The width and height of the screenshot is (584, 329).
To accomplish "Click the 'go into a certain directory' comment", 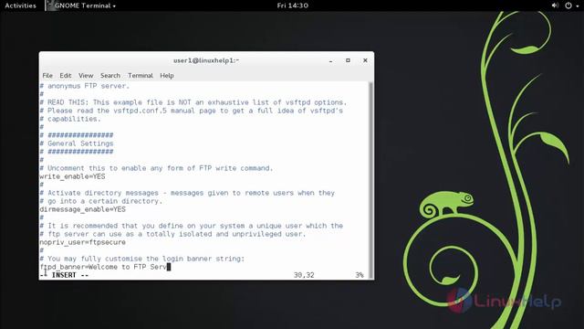I will point(101,201).
